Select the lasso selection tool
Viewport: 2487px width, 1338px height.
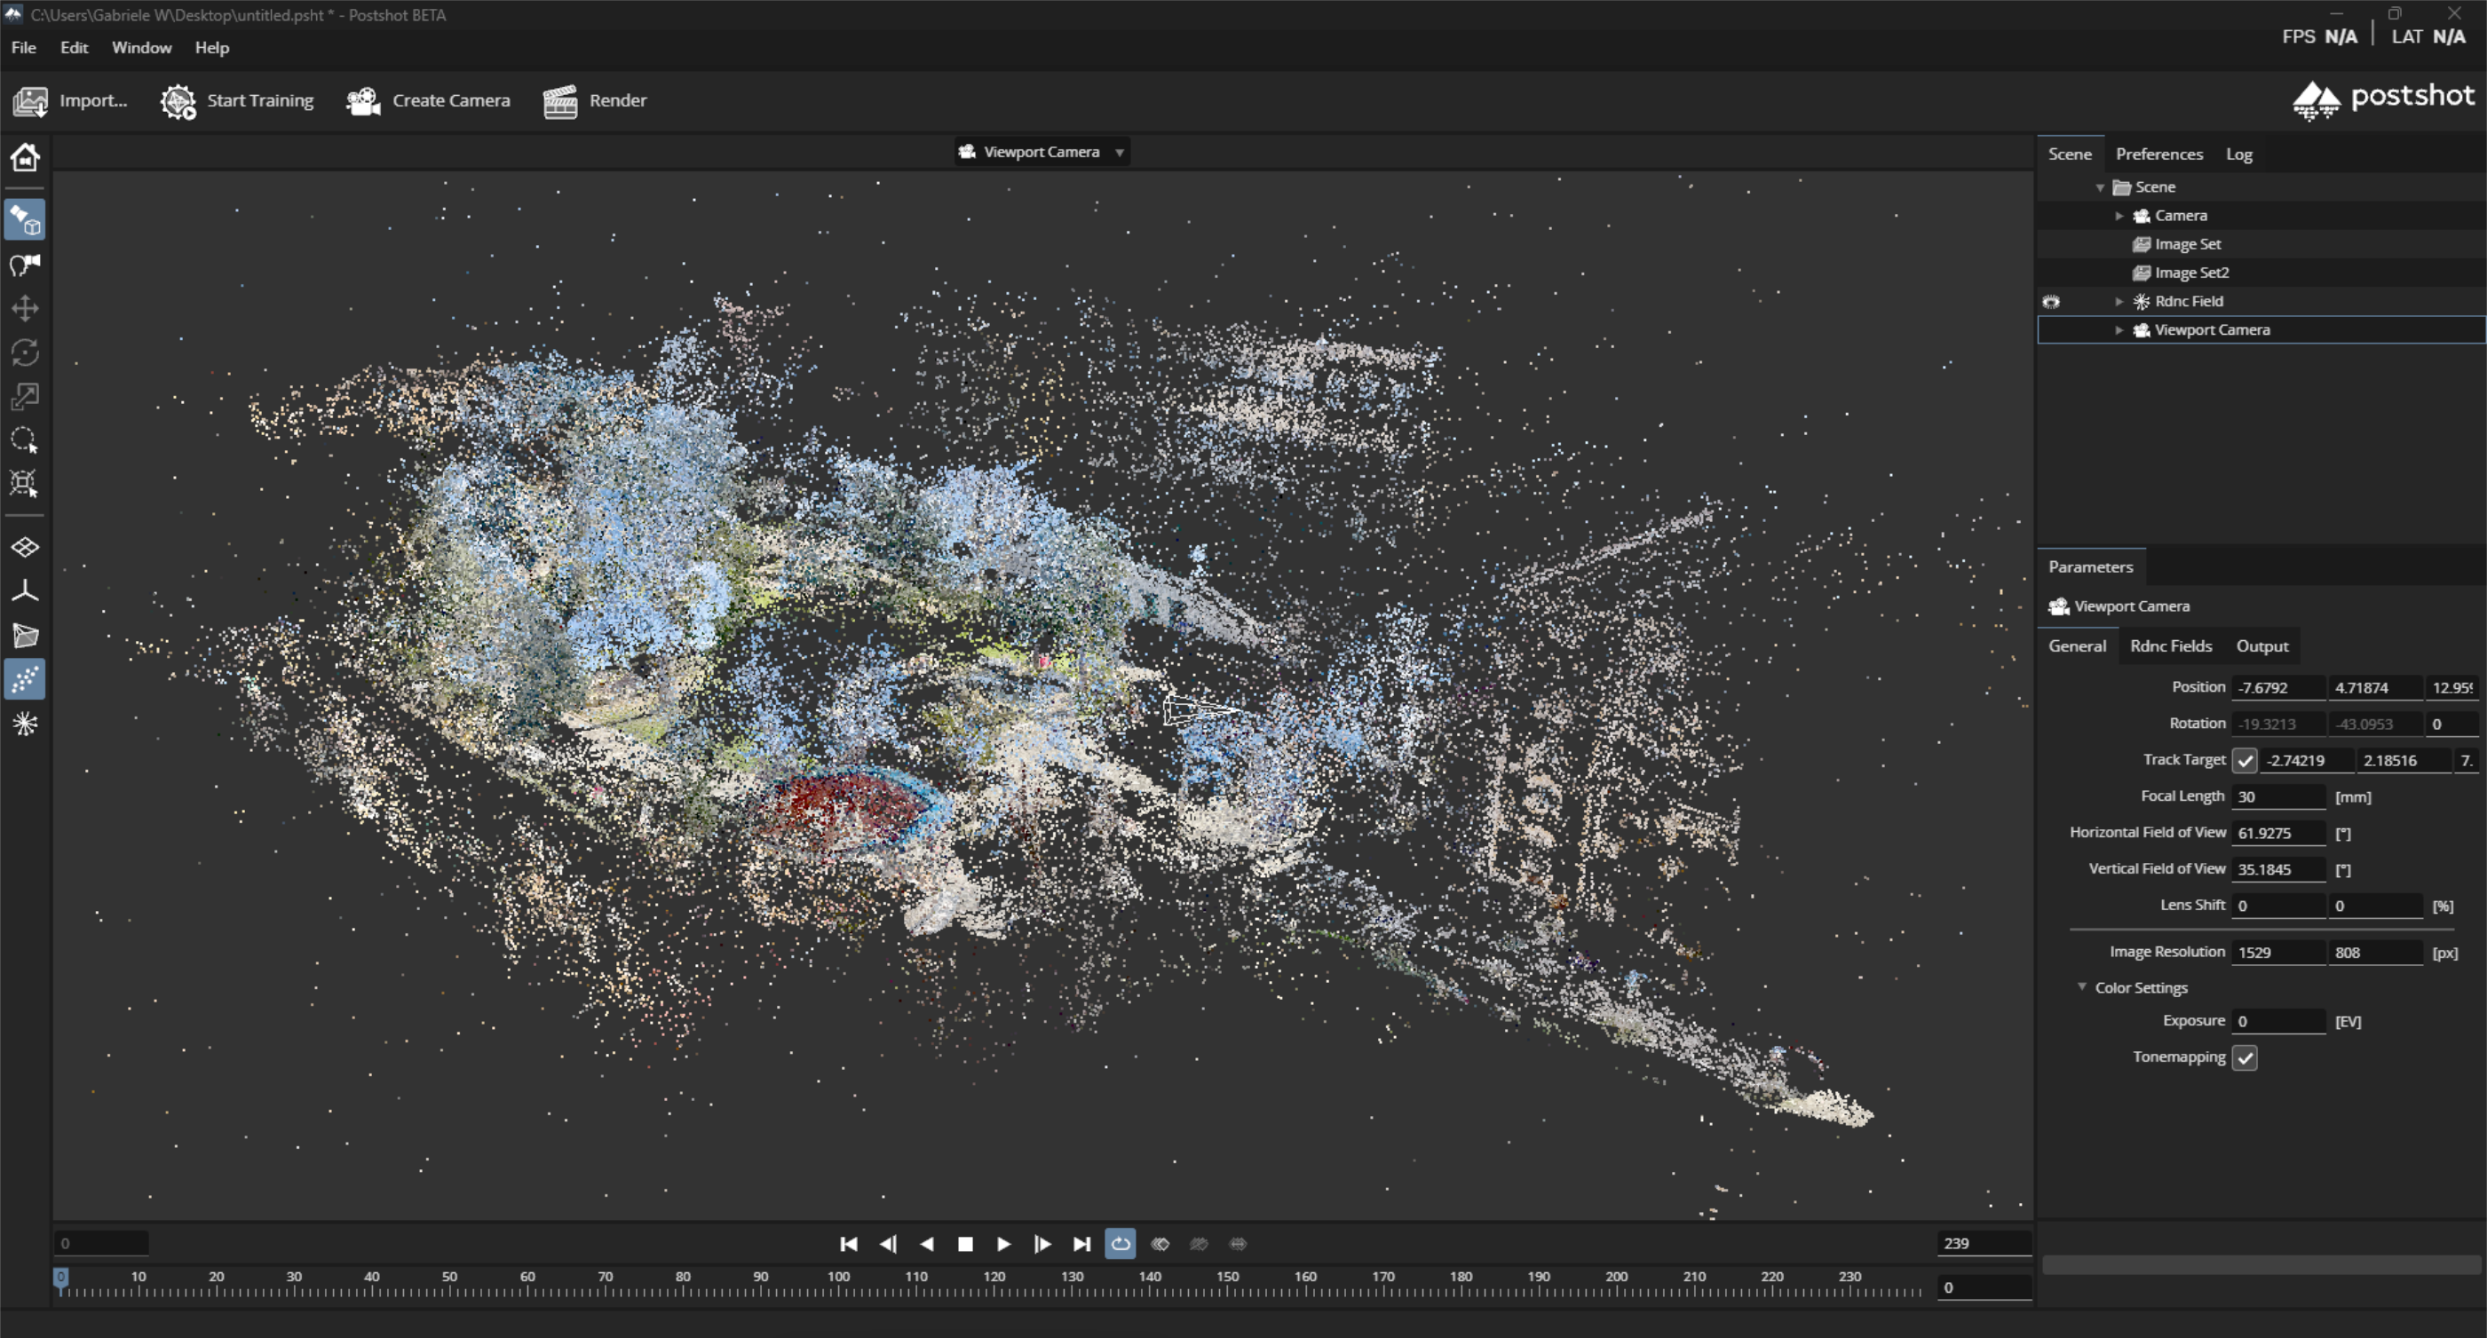(x=25, y=440)
